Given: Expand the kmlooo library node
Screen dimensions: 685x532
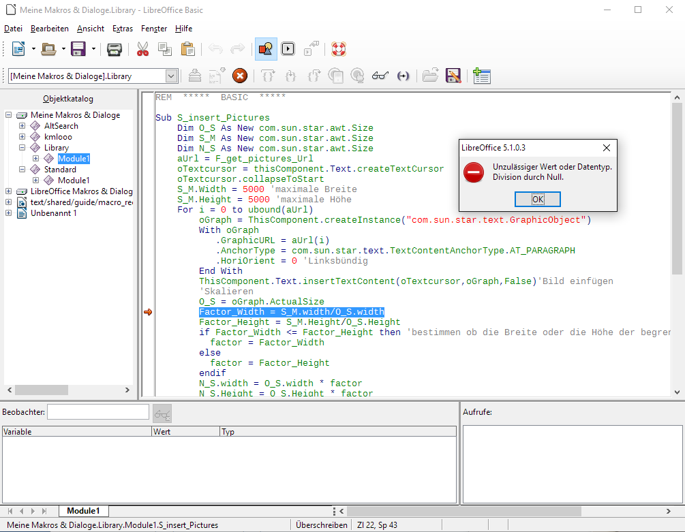Looking at the screenshot, I should 22,137.
